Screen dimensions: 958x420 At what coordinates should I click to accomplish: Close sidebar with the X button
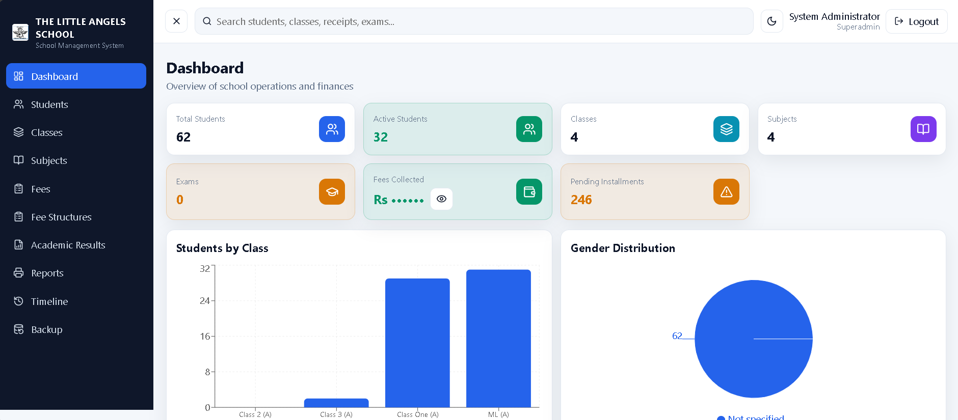tap(176, 21)
